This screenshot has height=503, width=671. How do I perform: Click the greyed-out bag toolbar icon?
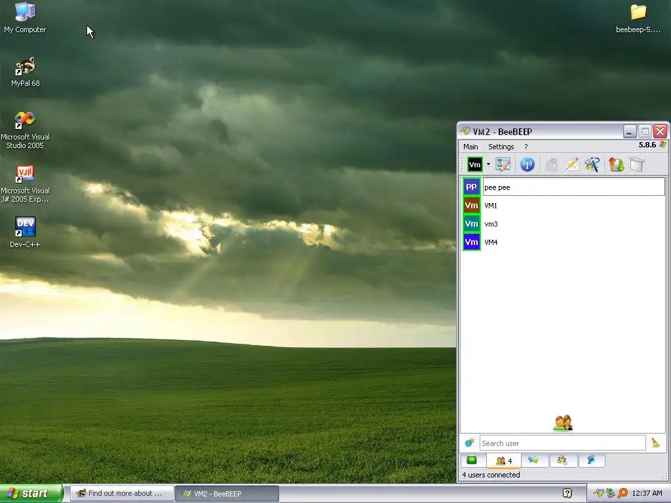(552, 164)
